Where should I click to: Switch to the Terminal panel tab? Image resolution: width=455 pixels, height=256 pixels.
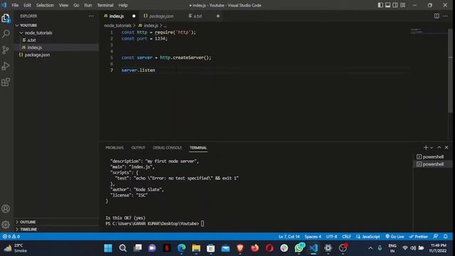coord(198,148)
